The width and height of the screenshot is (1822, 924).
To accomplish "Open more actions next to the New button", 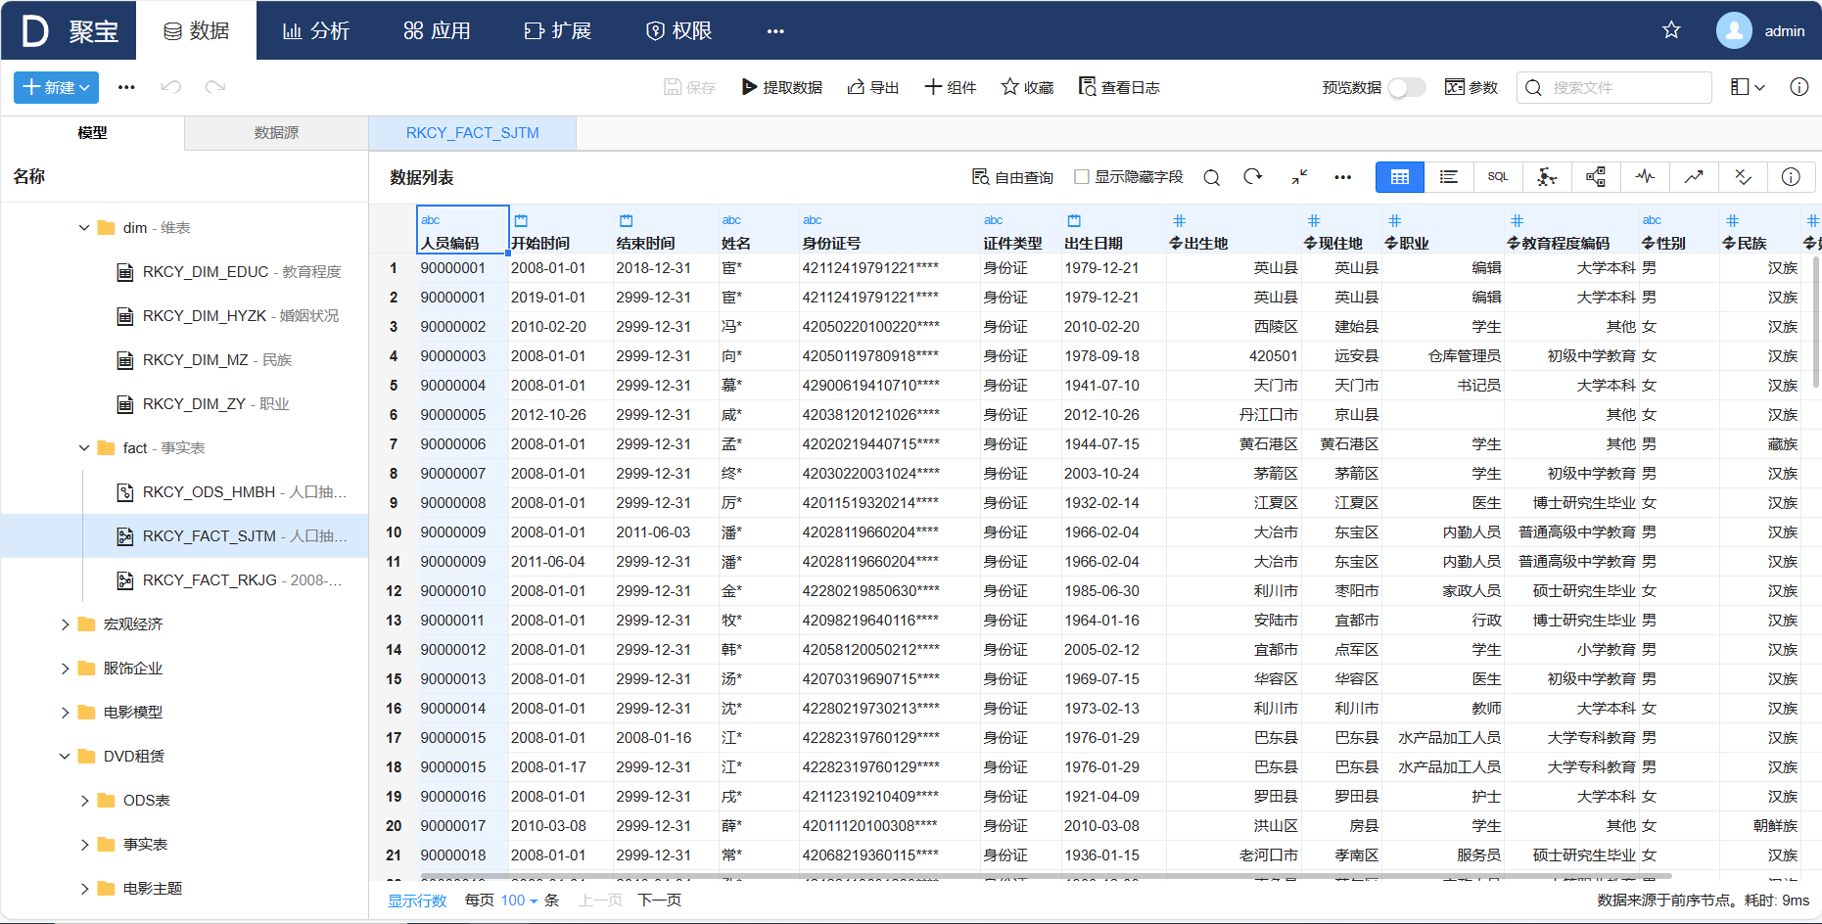I will [x=126, y=87].
